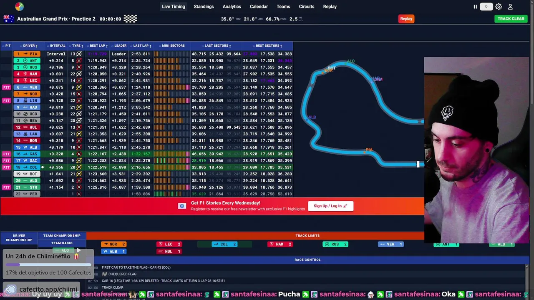Click ALO marker on the track map
The image size is (534, 300).
tap(351, 61)
